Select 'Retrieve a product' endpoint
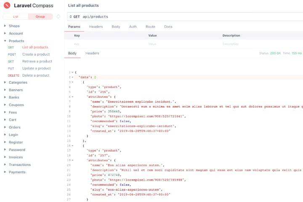The image size is (303, 202). point(37,61)
